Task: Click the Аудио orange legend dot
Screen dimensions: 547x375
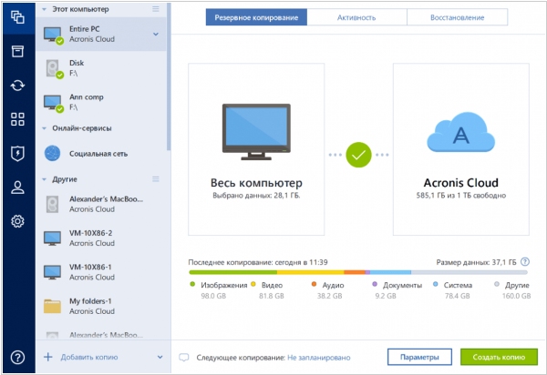Action: 314,285
